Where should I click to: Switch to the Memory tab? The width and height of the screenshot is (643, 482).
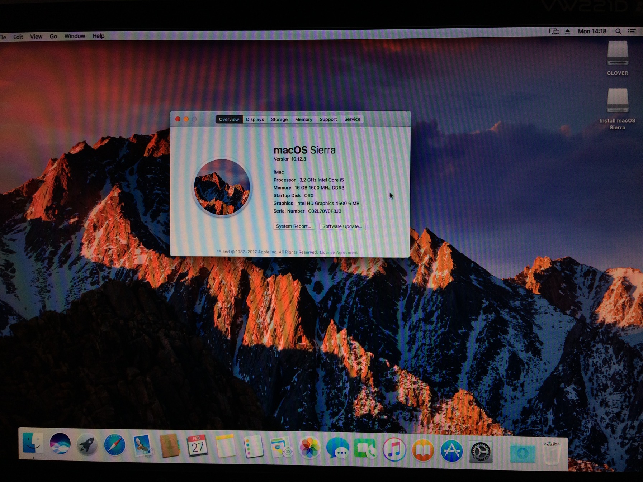[304, 119]
